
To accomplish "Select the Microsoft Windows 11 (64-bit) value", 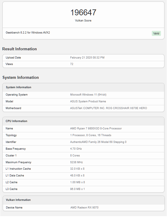I will pyautogui.click(x=88, y=95).
